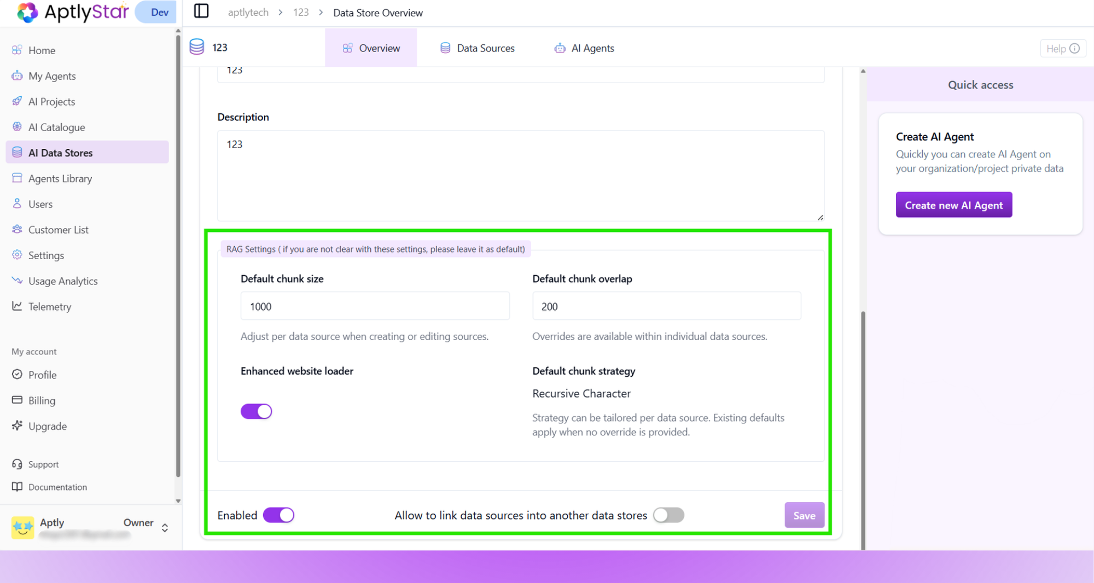Viewport: 1094px width, 583px height.
Task: Disable the Enhanced website loader toggle
Action: point(256,411)
